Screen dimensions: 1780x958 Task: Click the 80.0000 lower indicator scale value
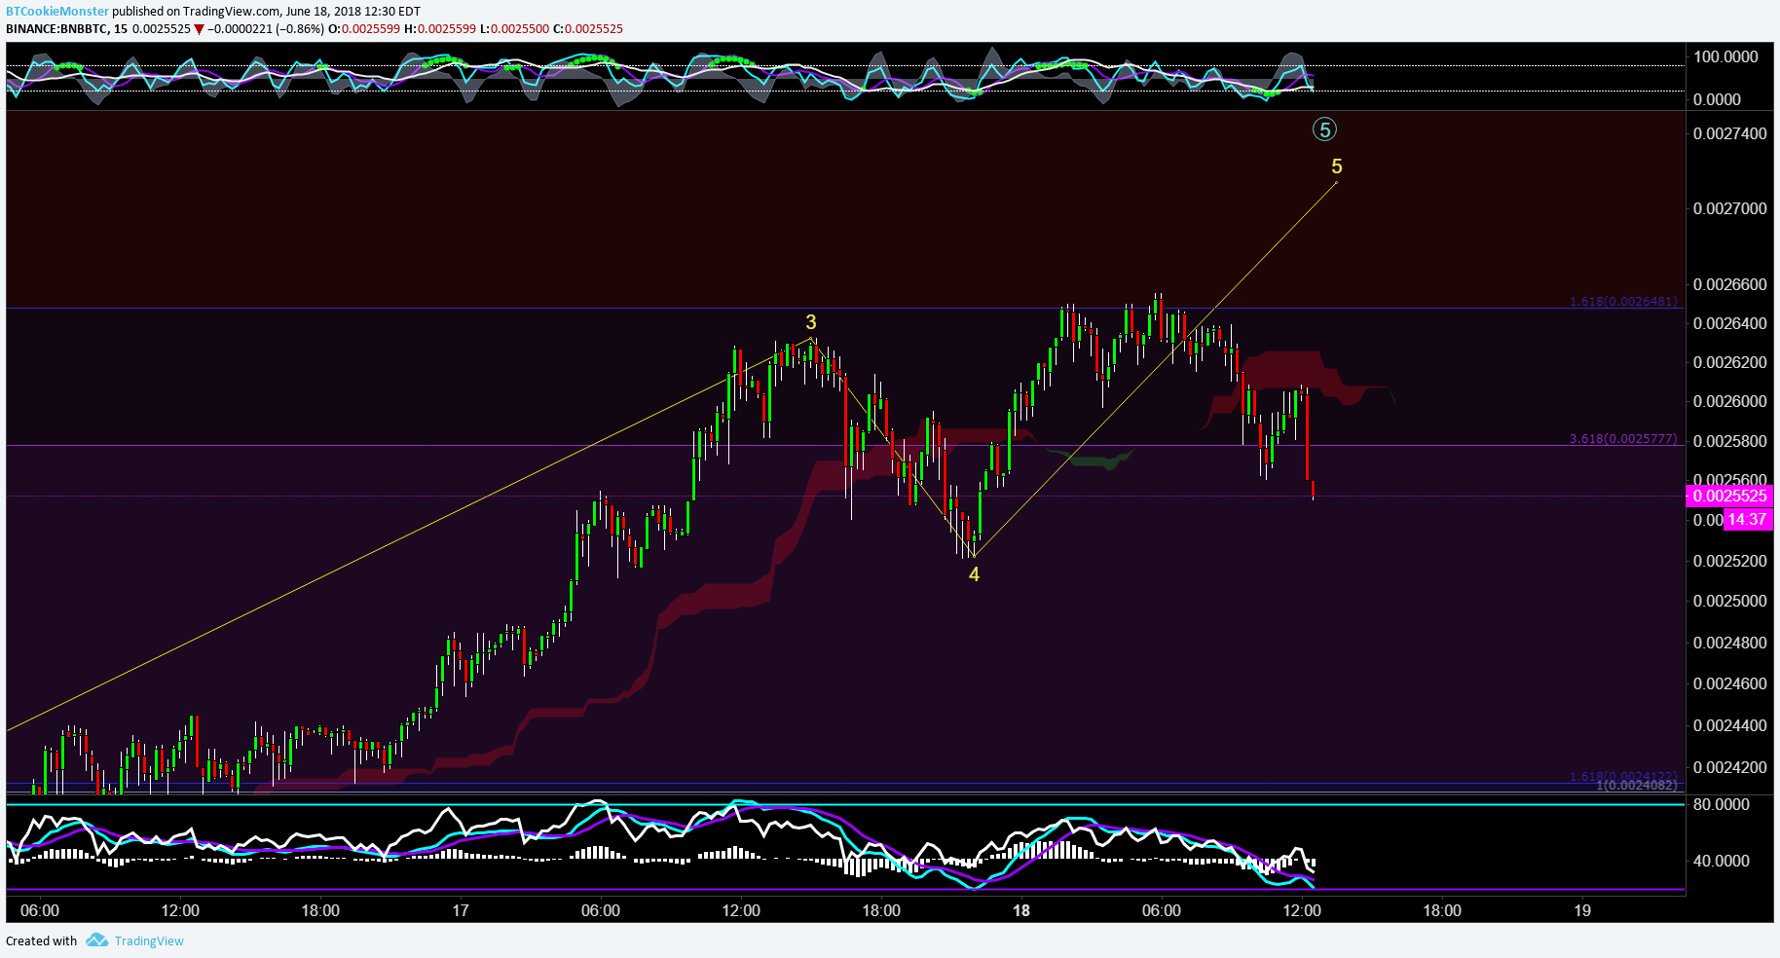point(1722,804)
